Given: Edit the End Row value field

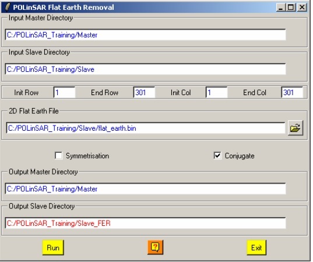Looking at the screenshot, I should [x=144, y=92].
